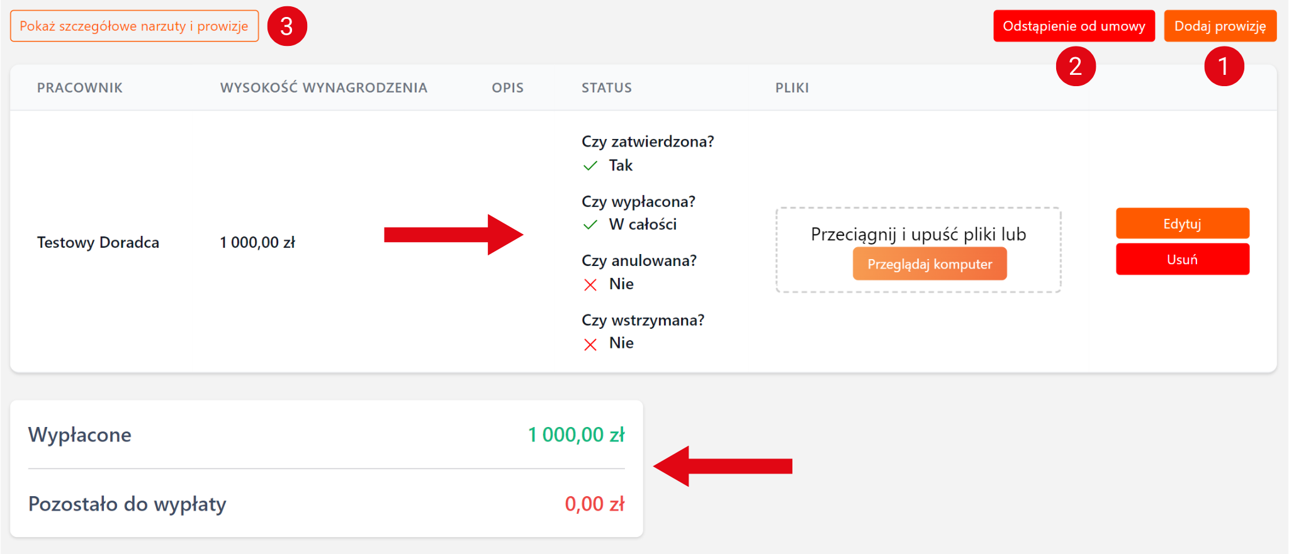This screenshot has width=1289, height=554.
Task: Edit the Testowy Doradca commission row
Action: pos(1182,224)
